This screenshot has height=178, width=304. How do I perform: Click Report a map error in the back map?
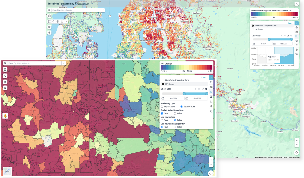(x=294, y=158)
